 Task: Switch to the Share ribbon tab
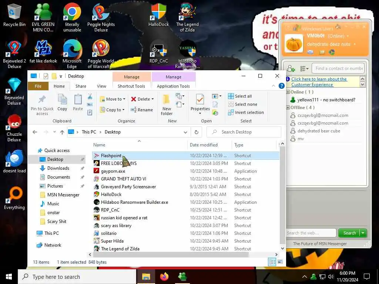pos(81,86)
